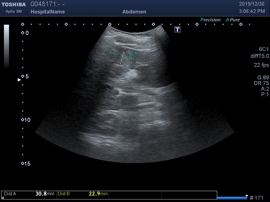Viewport: 270px width, 202px height.
Task: Click the blue cine progress bar
Action: [x=232, y=198]
